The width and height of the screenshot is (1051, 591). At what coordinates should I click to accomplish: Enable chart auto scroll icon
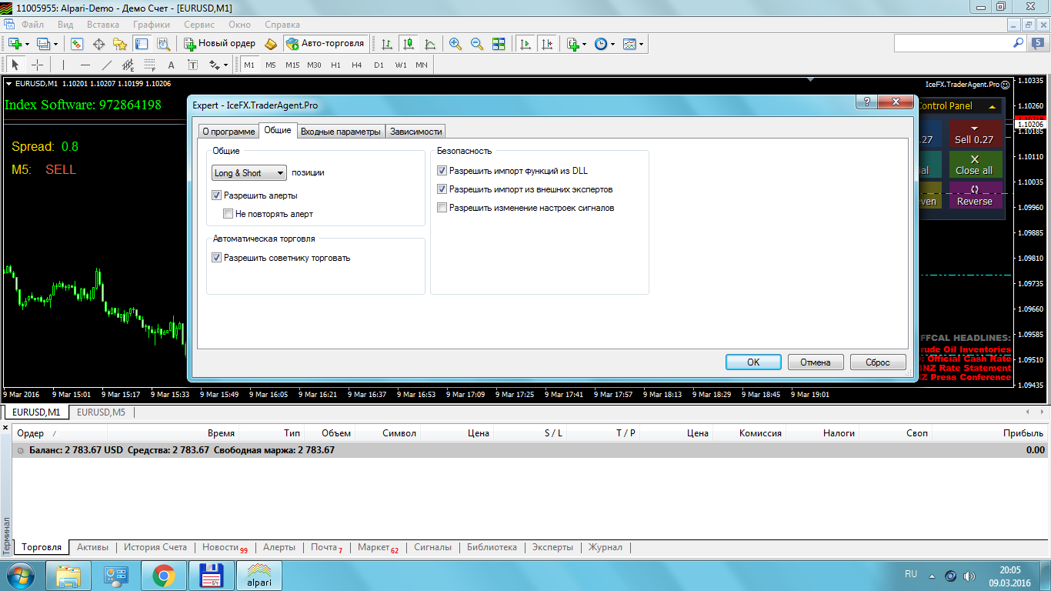point(526,44)
